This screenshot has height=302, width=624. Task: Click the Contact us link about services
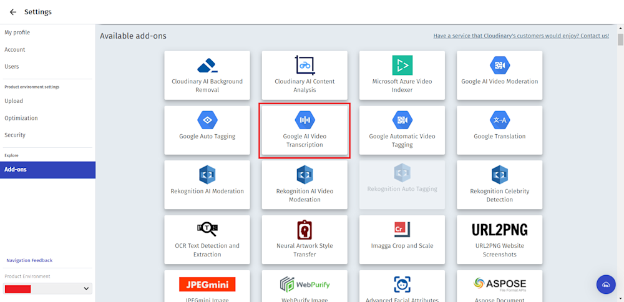(521, 36)
